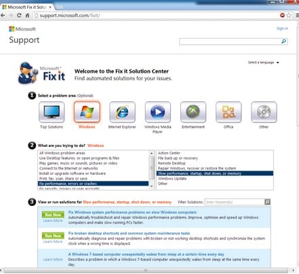Viewport: 299px width, 274px height.
Task: Open 'A Windows 7-based computer unexpectedly wakes' link
Action: coord(146,254)
